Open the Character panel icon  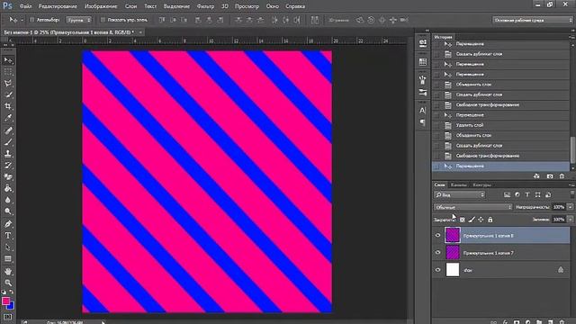pyautogui.click(x=422, y=110)
